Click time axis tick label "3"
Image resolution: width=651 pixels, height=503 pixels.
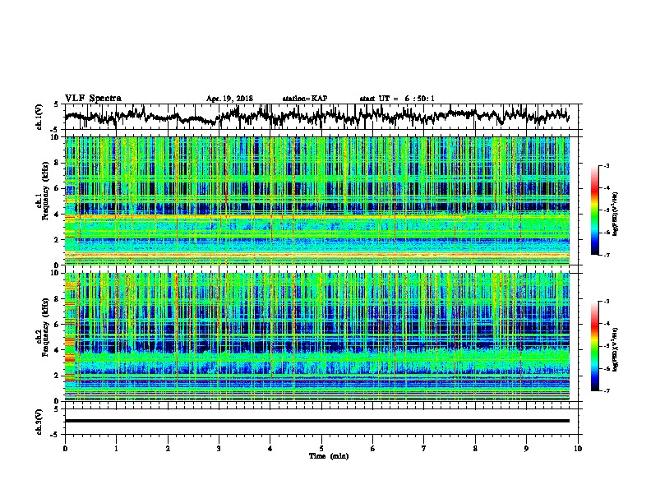pos(219,449)
